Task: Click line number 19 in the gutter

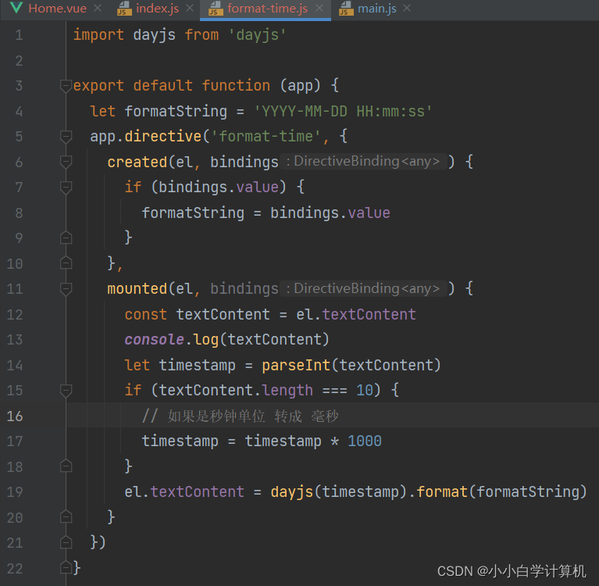Action: coord(15,492)
